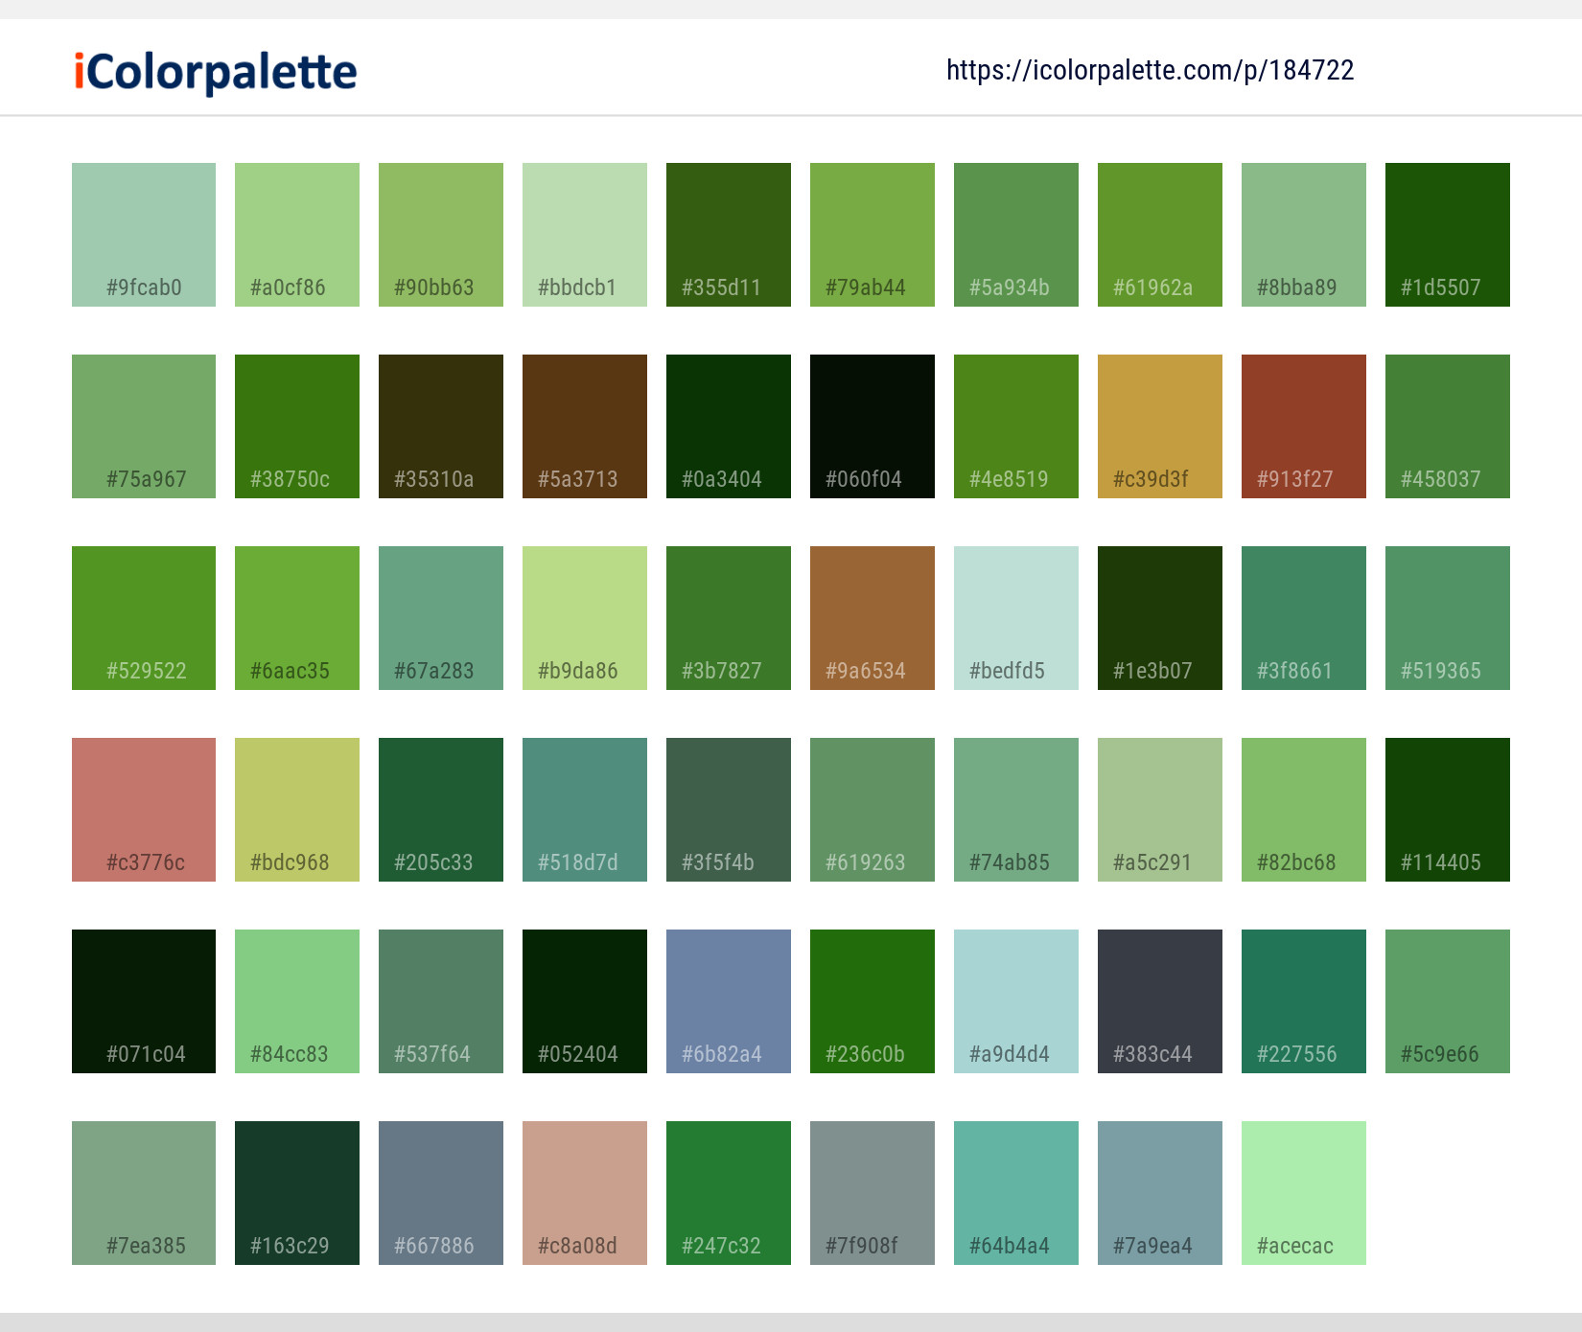The width and height of the screenshot is (1582, 1332).
Task: Click the #667886 slate swatch
Action: tap(441, 1193)
